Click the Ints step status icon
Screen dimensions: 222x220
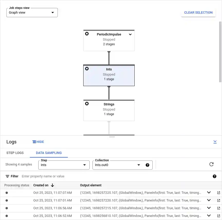tap(87, 69)
